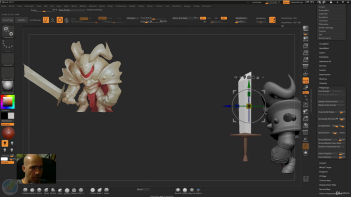
Task: Expand the Geometry HD section
Action: tap(325, 61)
